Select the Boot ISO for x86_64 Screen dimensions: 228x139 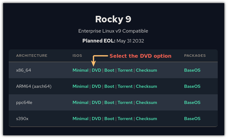[x=109, y=70]
